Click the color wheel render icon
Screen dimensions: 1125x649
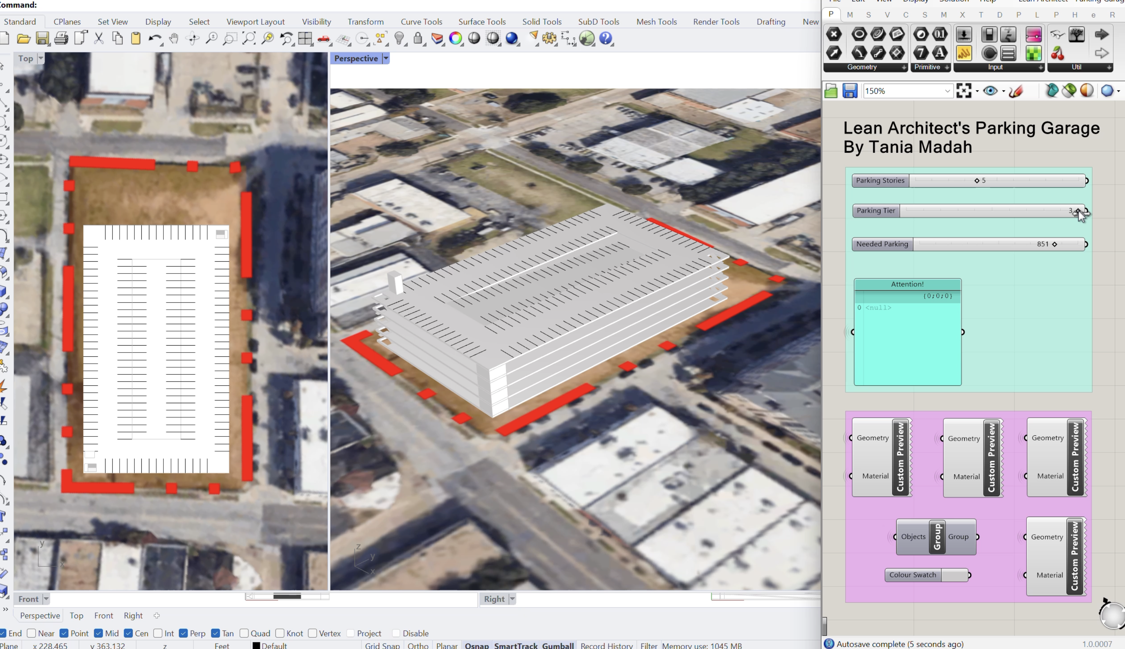coord(456,38)
